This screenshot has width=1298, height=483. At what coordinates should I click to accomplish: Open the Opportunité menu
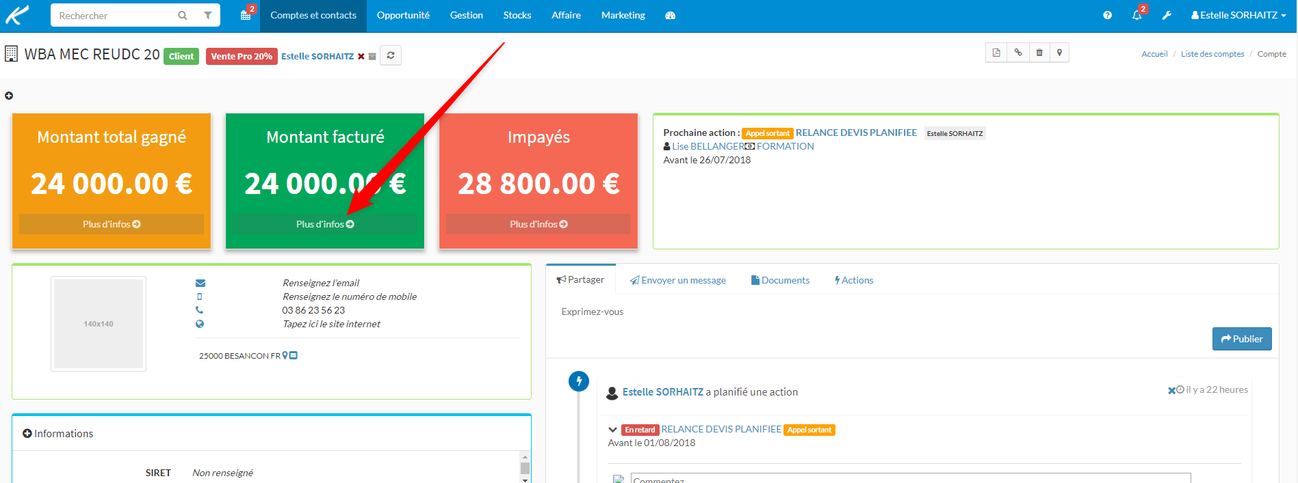click(403, 15)
